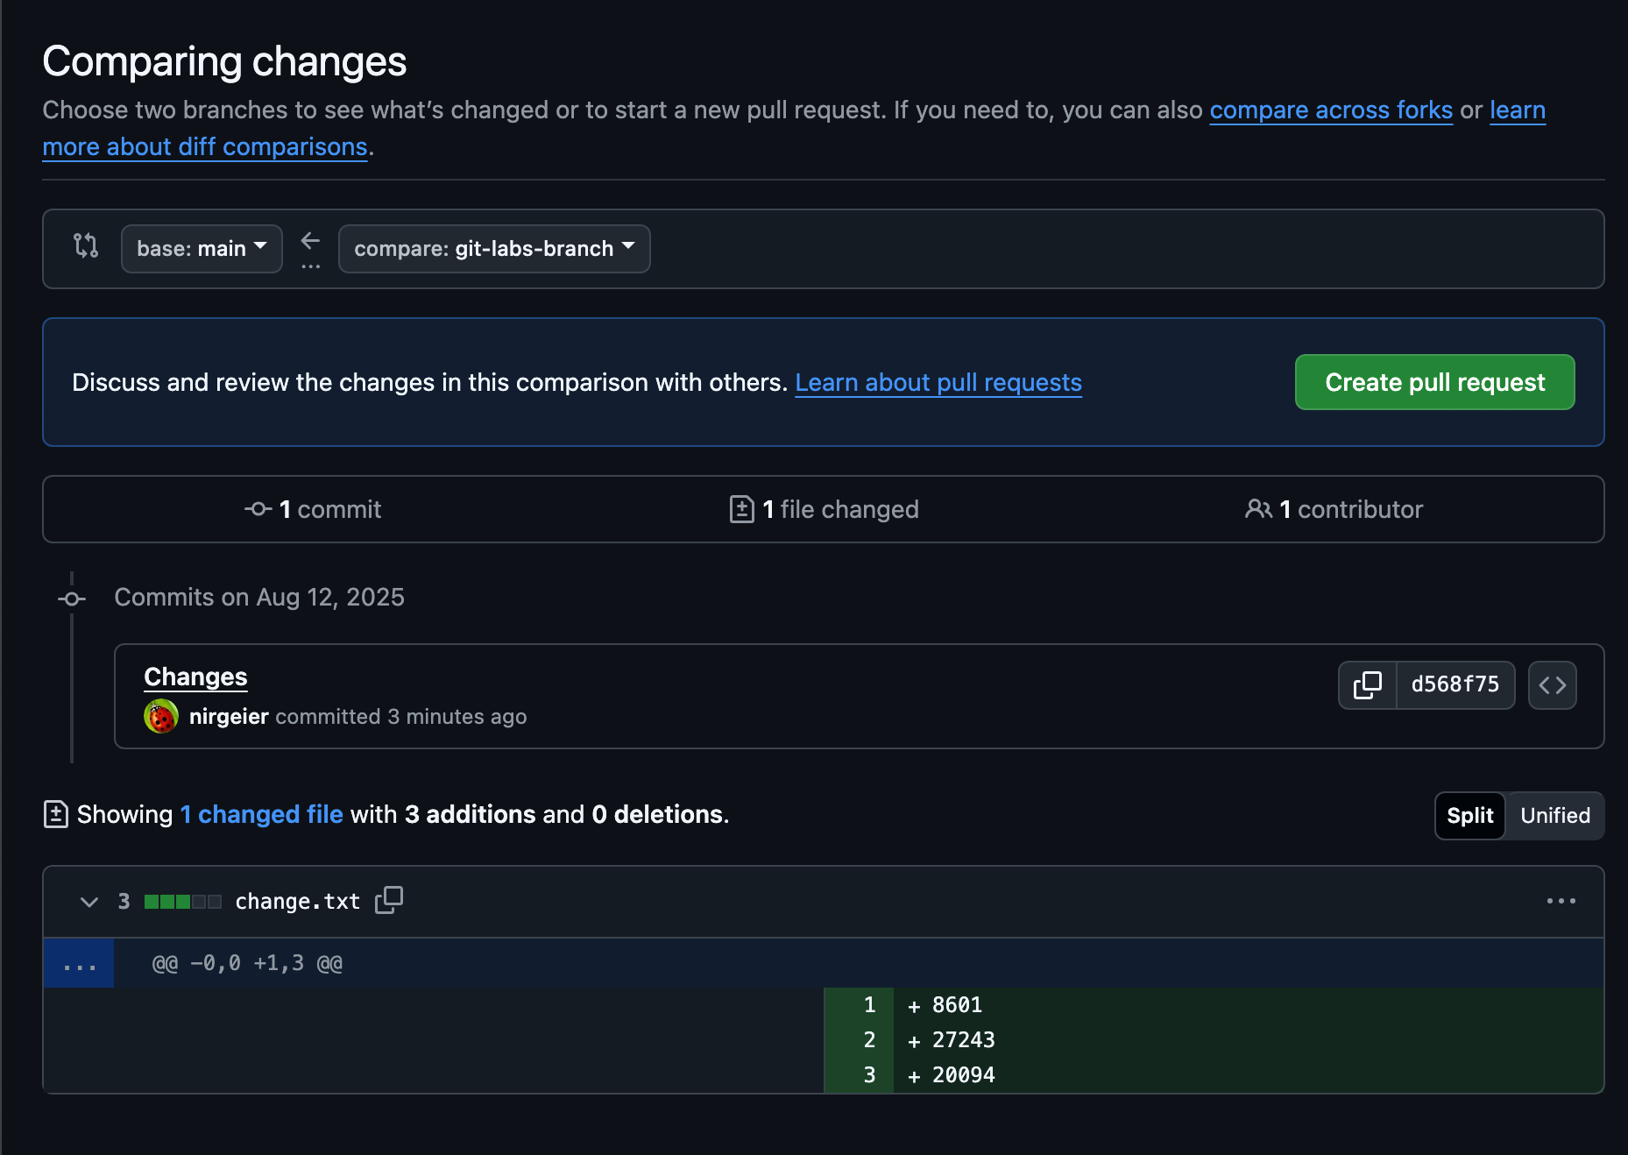
Task: Click the compare branches swap icon
Action: point(86,245)
